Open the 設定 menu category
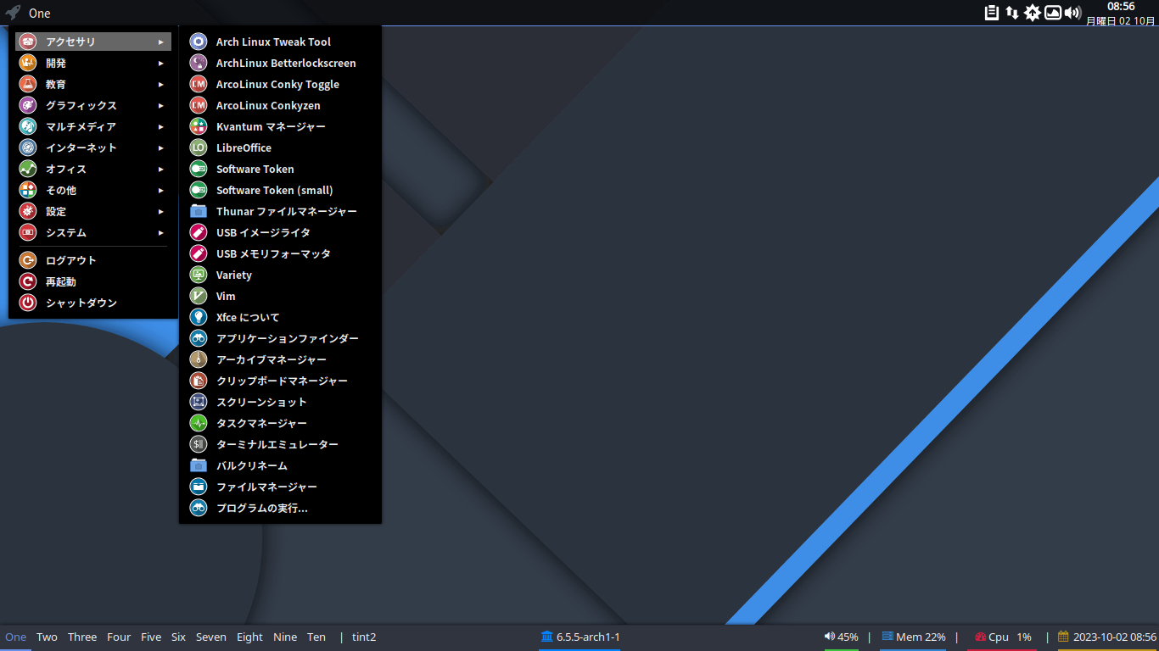 click(93, 211)
